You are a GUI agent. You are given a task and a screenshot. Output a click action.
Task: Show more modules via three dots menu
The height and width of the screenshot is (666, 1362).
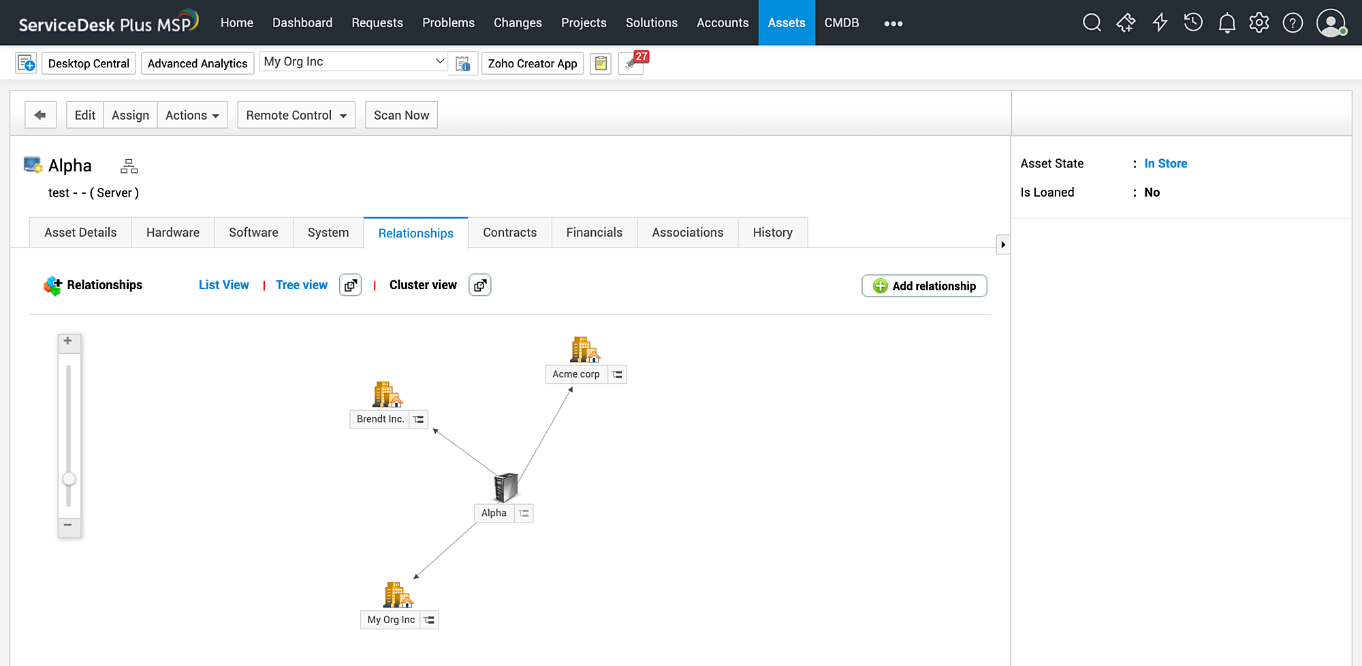tap(893, 23)
